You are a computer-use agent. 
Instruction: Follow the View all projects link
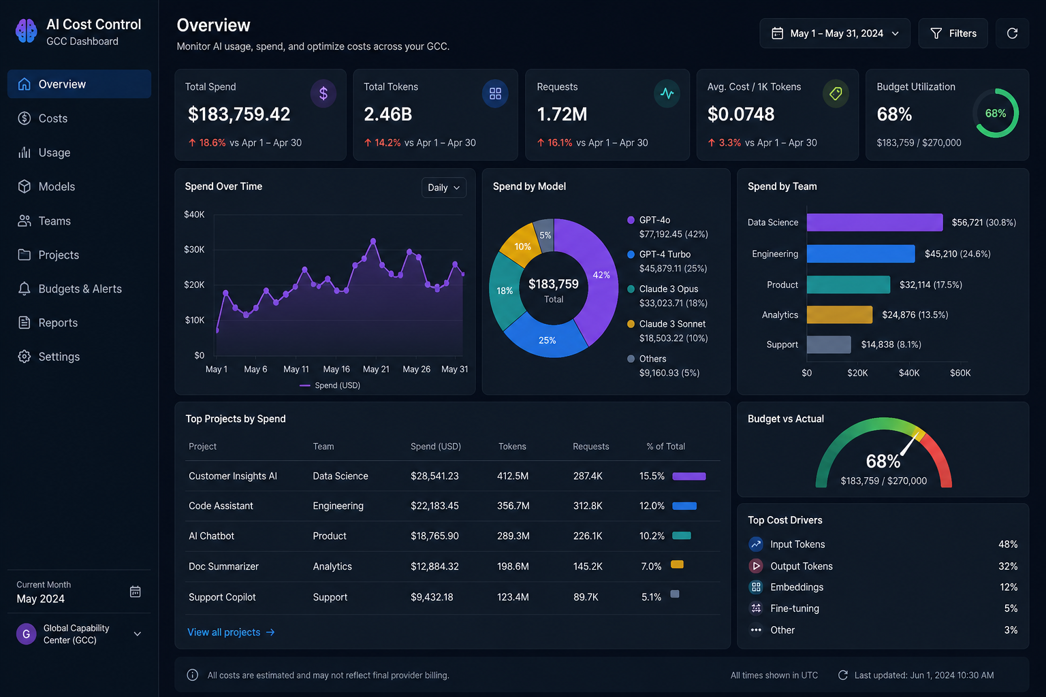[232, 632]
